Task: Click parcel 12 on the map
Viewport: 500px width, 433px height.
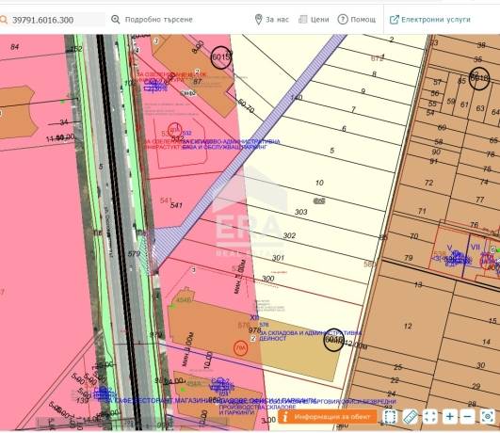Action: (x=408, y=327)
